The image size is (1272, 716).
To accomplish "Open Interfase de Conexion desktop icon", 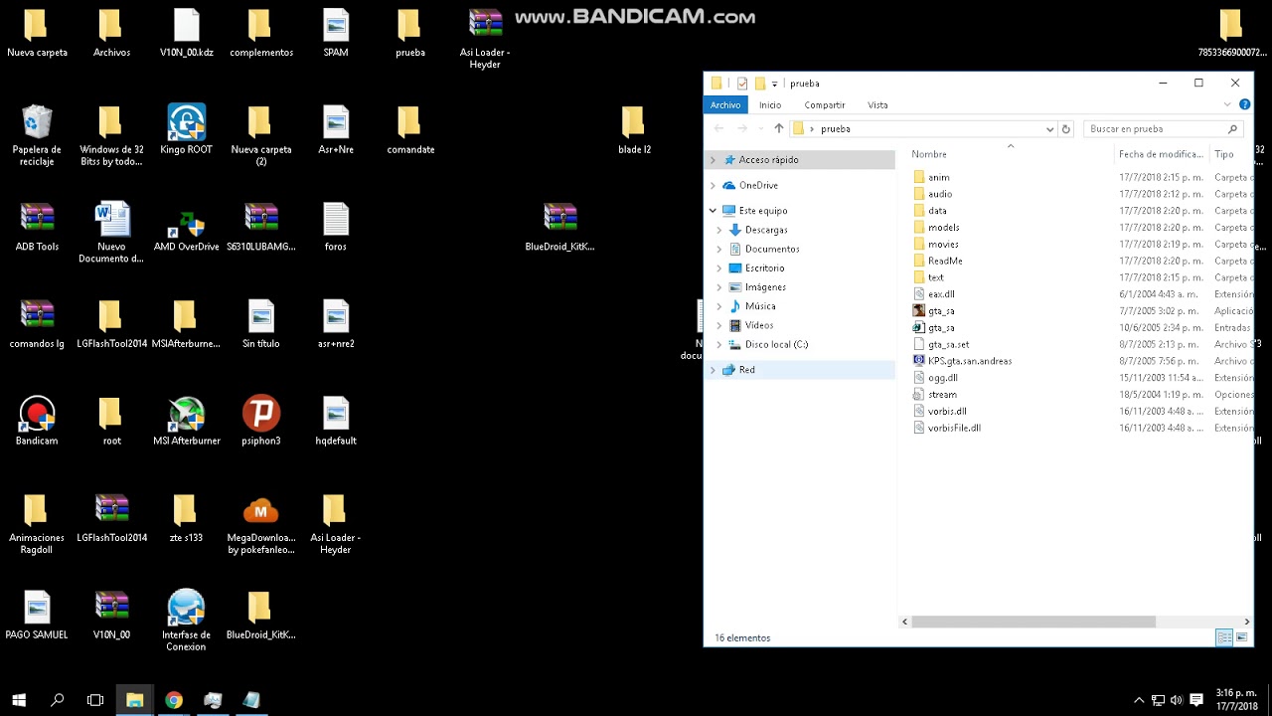I will coord(186,621).
